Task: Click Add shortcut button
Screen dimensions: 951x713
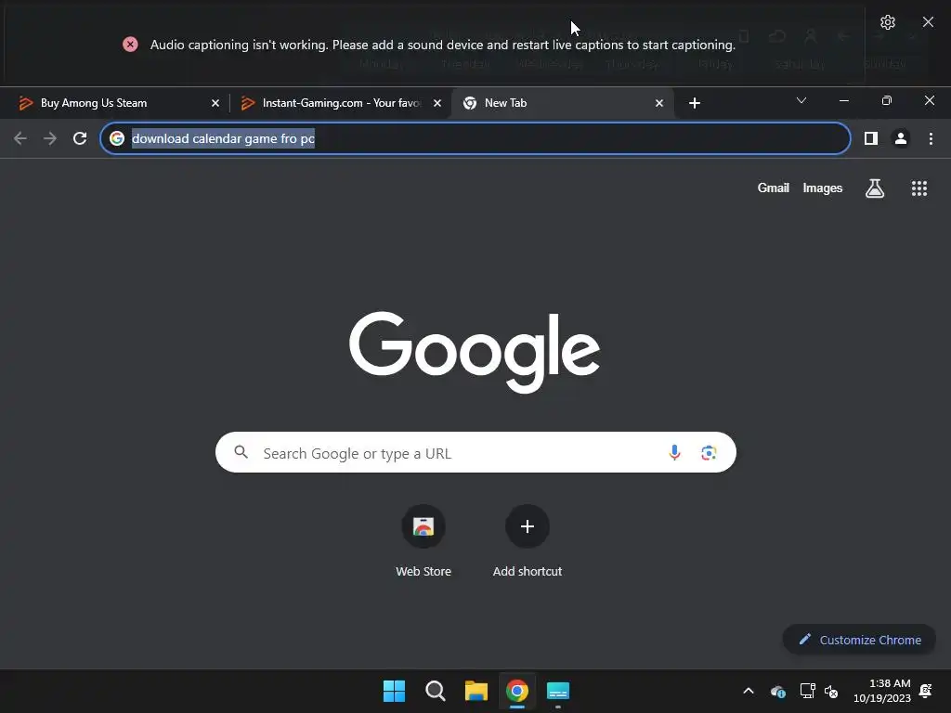Action: click(528, 541)
